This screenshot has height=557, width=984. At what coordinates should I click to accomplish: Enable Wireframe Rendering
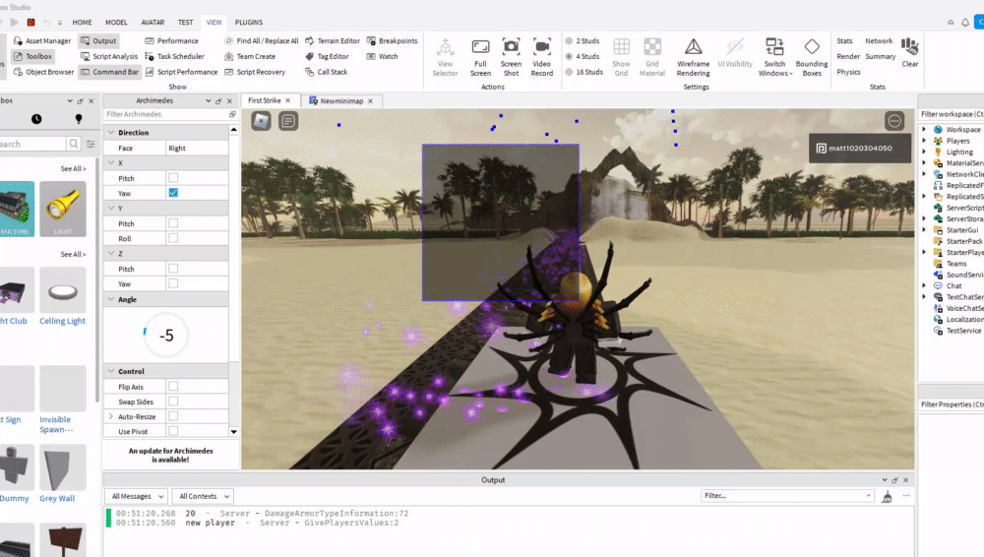[693, 57]
